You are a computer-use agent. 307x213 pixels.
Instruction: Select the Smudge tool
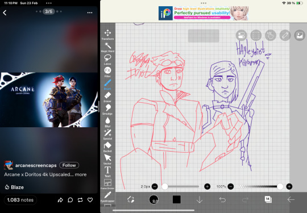[107, 110]
